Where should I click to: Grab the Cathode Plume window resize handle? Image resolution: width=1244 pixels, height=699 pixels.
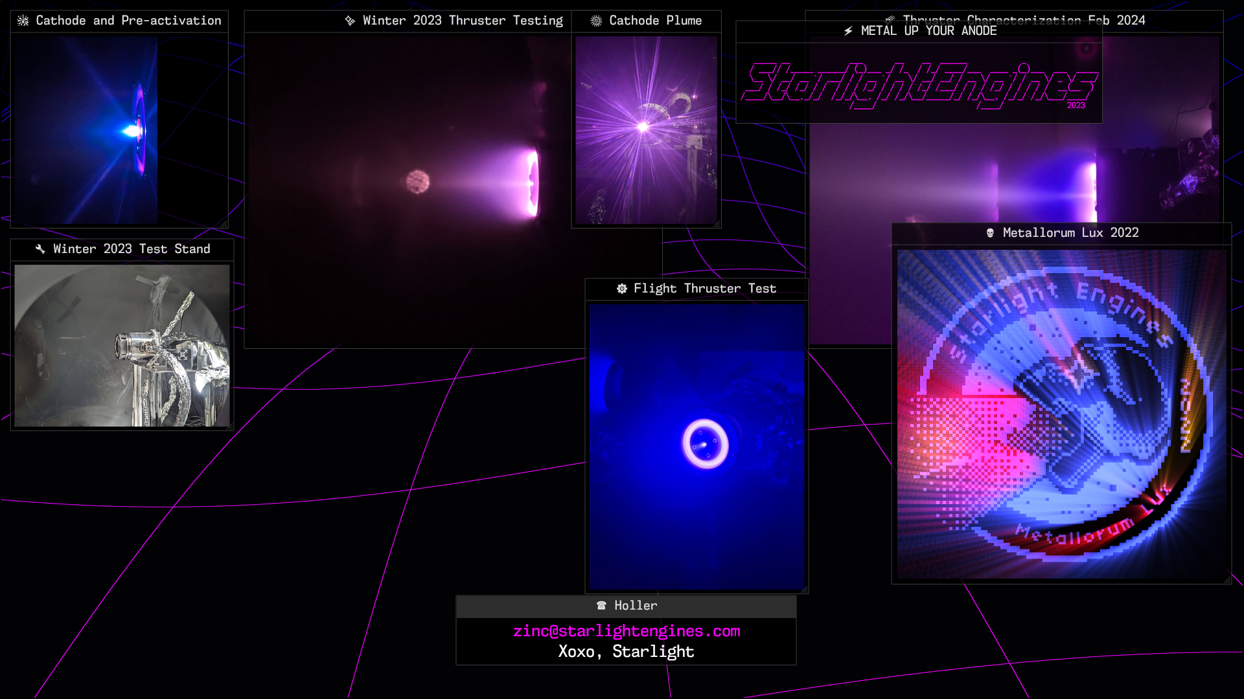[x=717, y=224]
